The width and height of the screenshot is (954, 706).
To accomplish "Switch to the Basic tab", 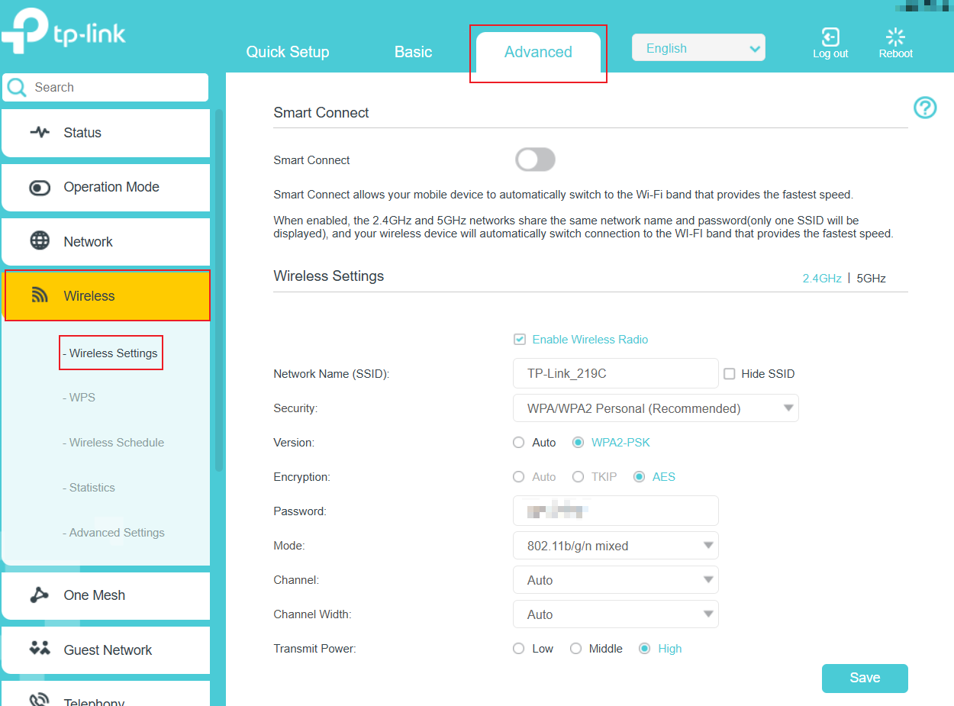I will pyautogui.click(x=413, y=52).
